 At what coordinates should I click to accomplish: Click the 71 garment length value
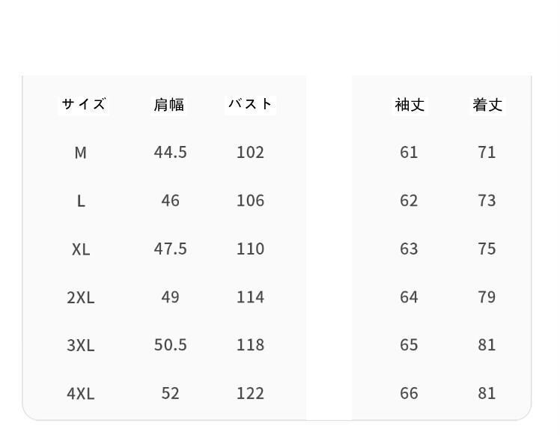pyautogui.click(x=487, y=152)
